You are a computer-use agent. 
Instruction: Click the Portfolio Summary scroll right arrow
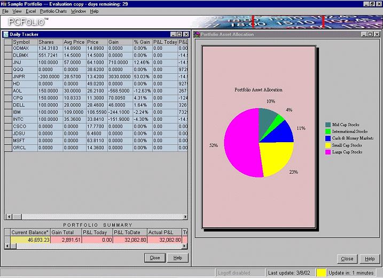(x=185, y=246)
